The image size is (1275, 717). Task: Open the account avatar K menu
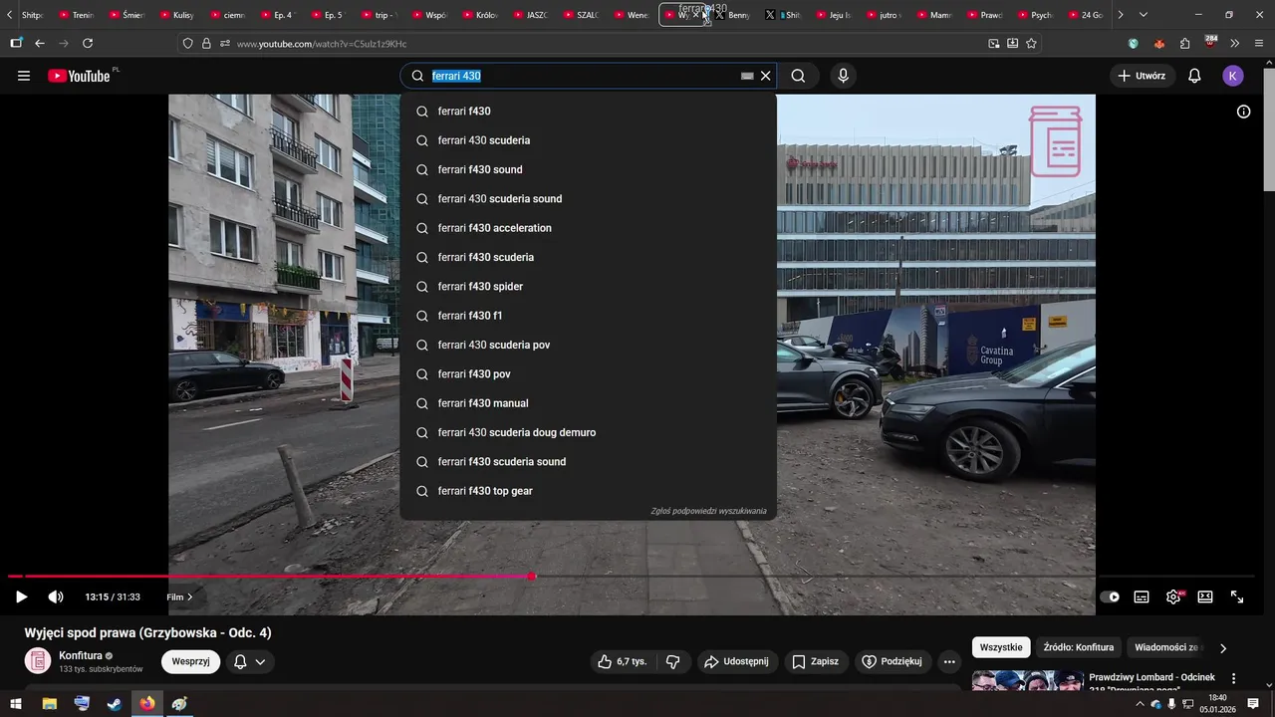(1233, 76)
